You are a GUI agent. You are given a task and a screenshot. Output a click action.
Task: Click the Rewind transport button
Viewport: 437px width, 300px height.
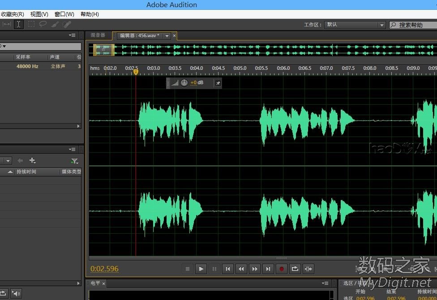tap(241, 269)
